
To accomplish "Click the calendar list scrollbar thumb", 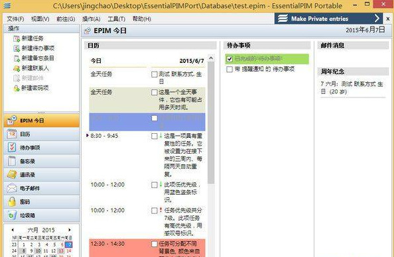I will coord(211,123).
